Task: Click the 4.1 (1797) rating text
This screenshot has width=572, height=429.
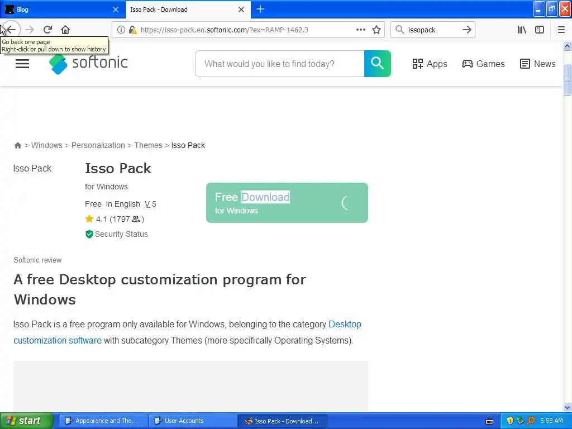Action: [x=120, y=219]
